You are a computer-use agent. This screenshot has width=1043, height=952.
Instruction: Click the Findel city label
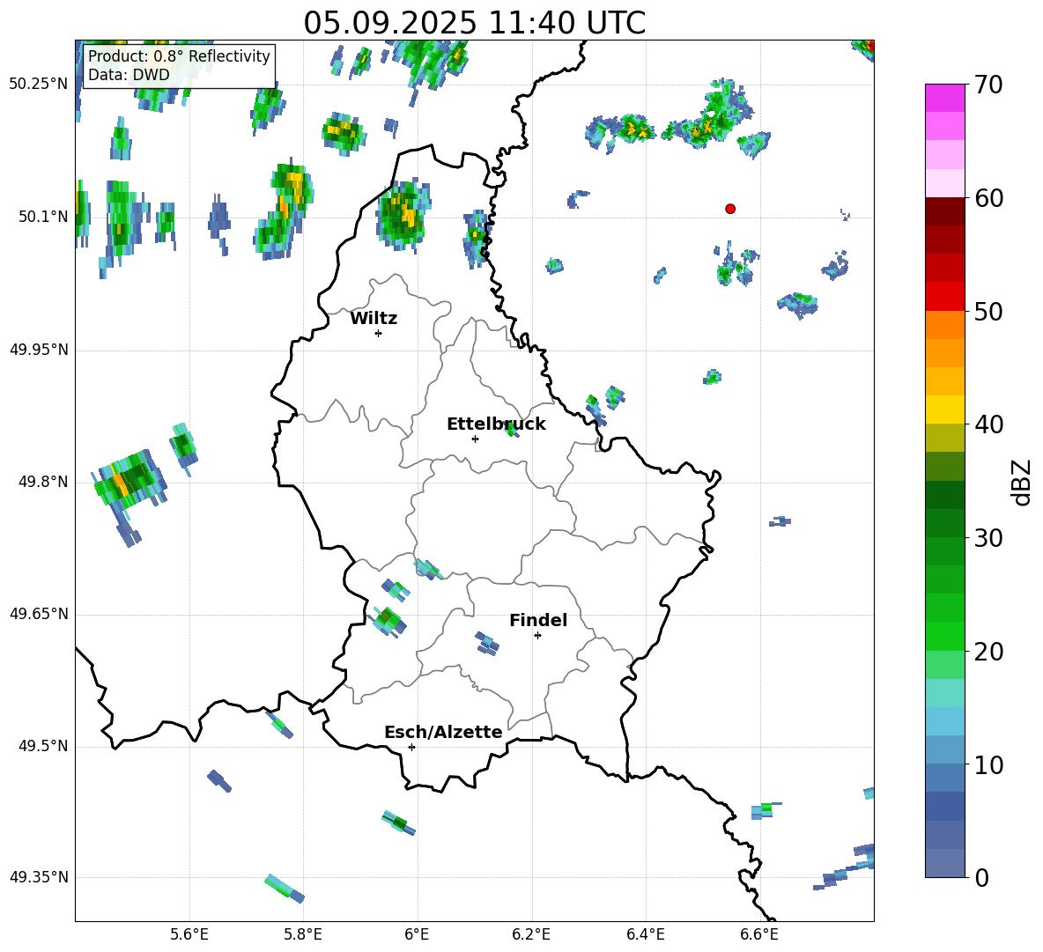(538, 620)
